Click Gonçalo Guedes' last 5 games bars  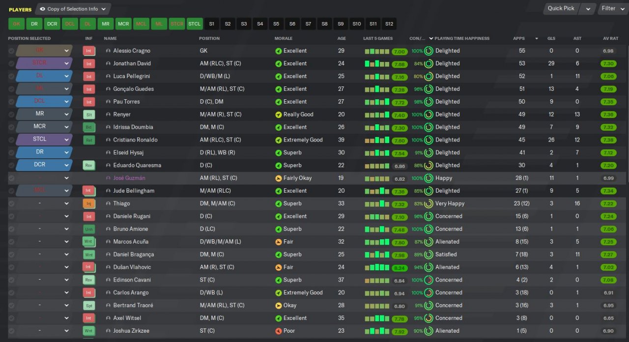377,89
